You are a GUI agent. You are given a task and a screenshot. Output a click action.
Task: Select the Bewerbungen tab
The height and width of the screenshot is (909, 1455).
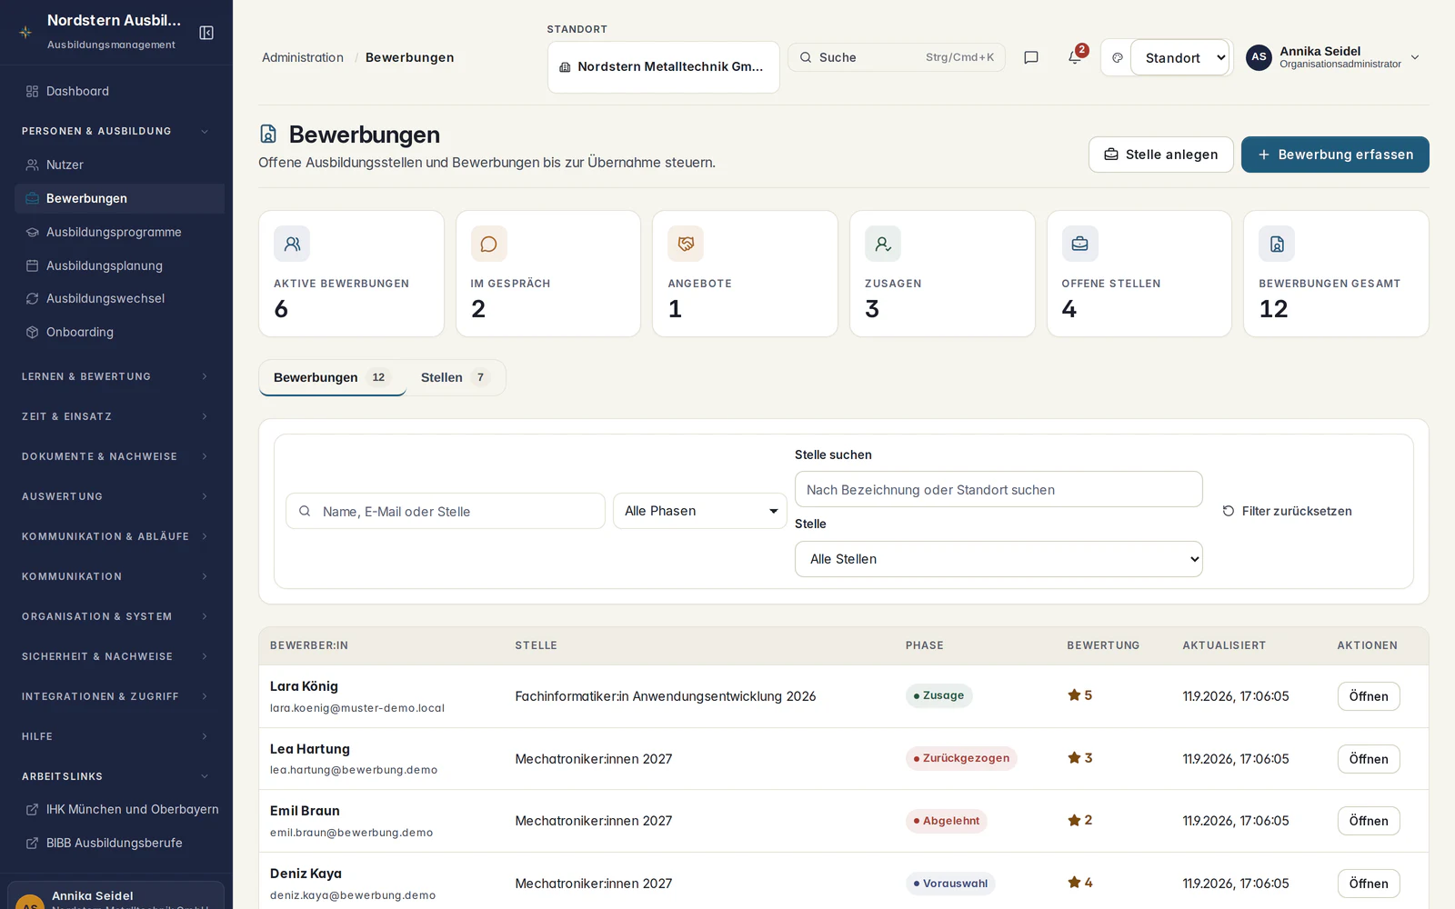tap(332, 377)
